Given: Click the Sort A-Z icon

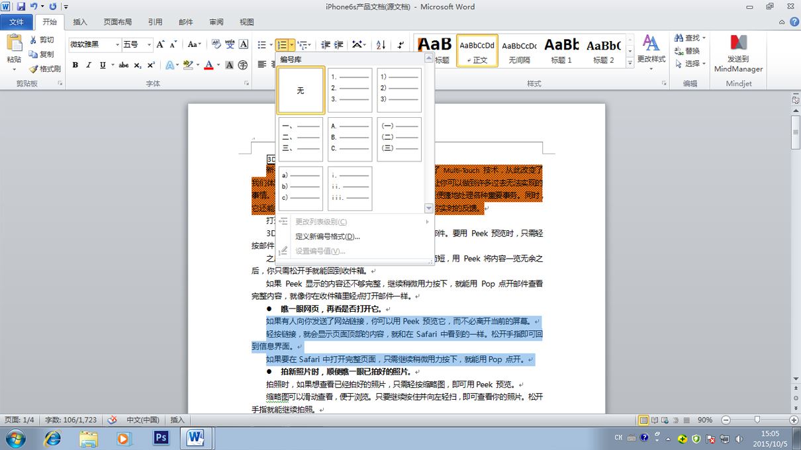Looking at the screenshot, I should [x=381, y=45].
